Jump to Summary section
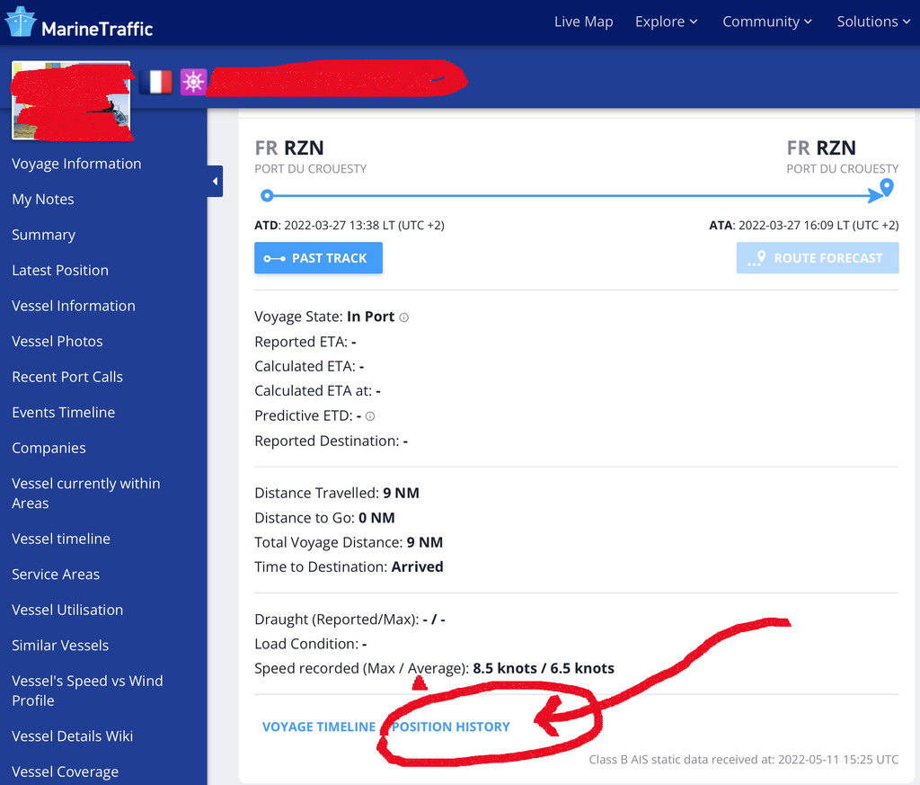 (x=43, y=235)
